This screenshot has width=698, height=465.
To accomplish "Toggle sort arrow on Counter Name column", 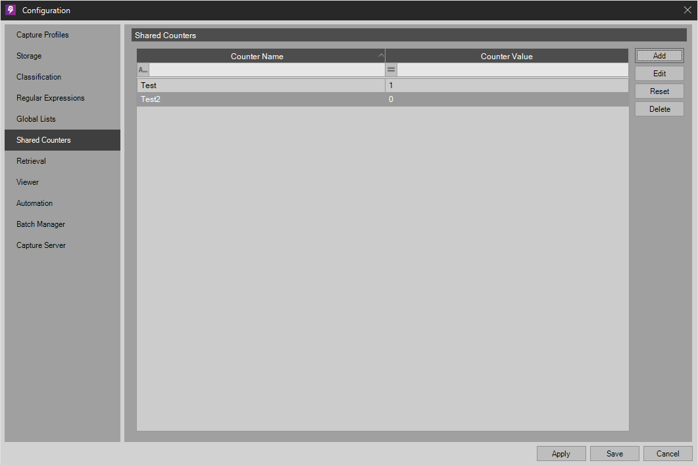I will coord(381,56).
